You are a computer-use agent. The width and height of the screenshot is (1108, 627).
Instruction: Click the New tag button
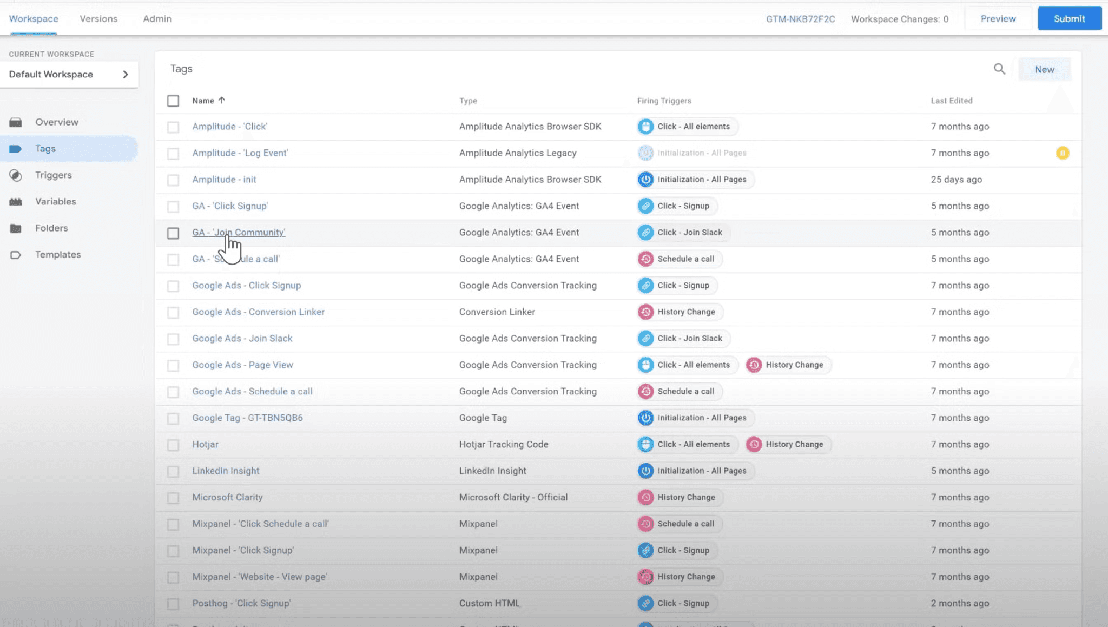pos(1044,69)
